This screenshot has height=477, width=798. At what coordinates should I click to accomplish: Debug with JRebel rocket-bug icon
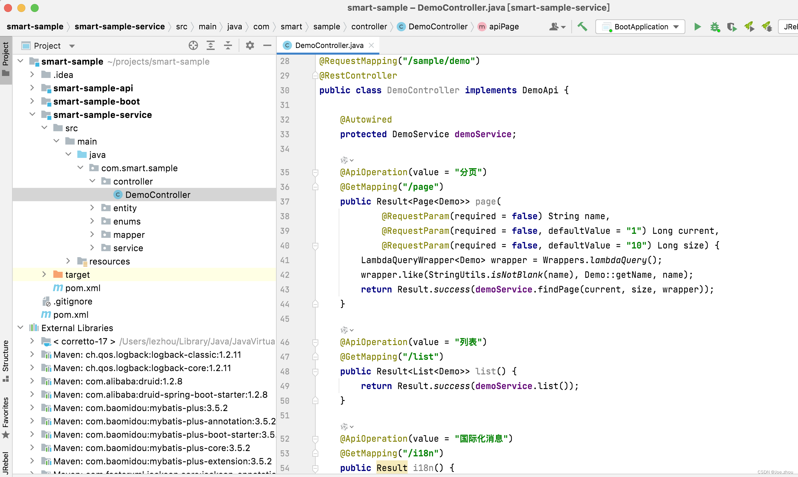(767, 27)
